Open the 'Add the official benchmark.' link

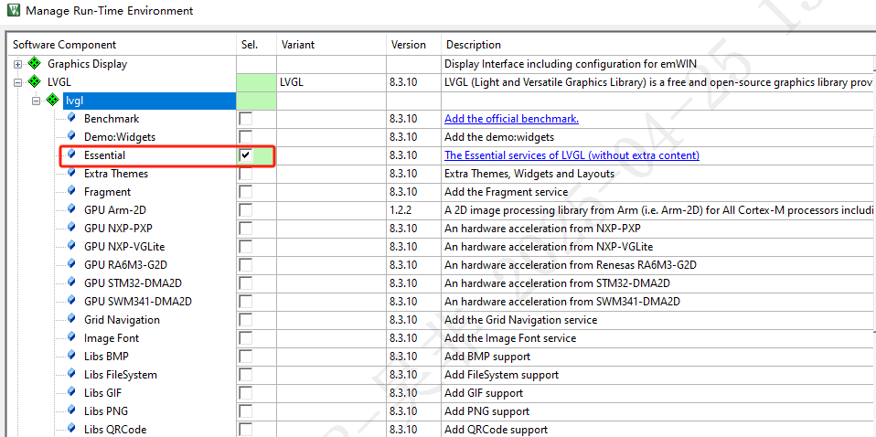(x=511, y=119)
